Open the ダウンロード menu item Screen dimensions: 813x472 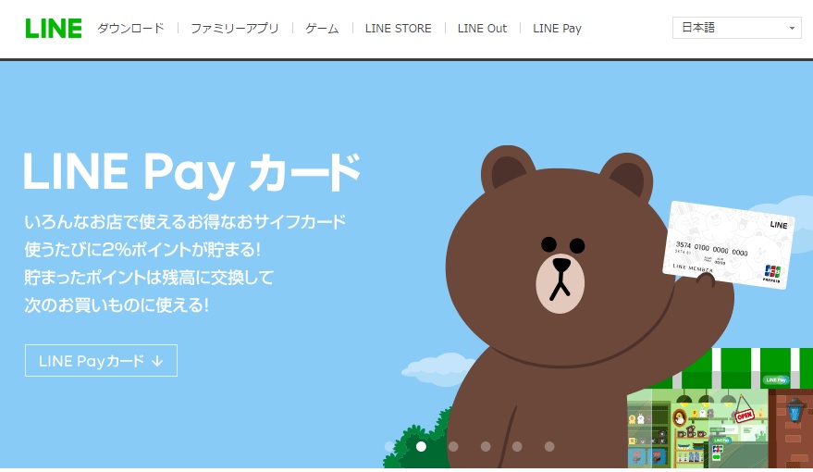pos(130,29)
